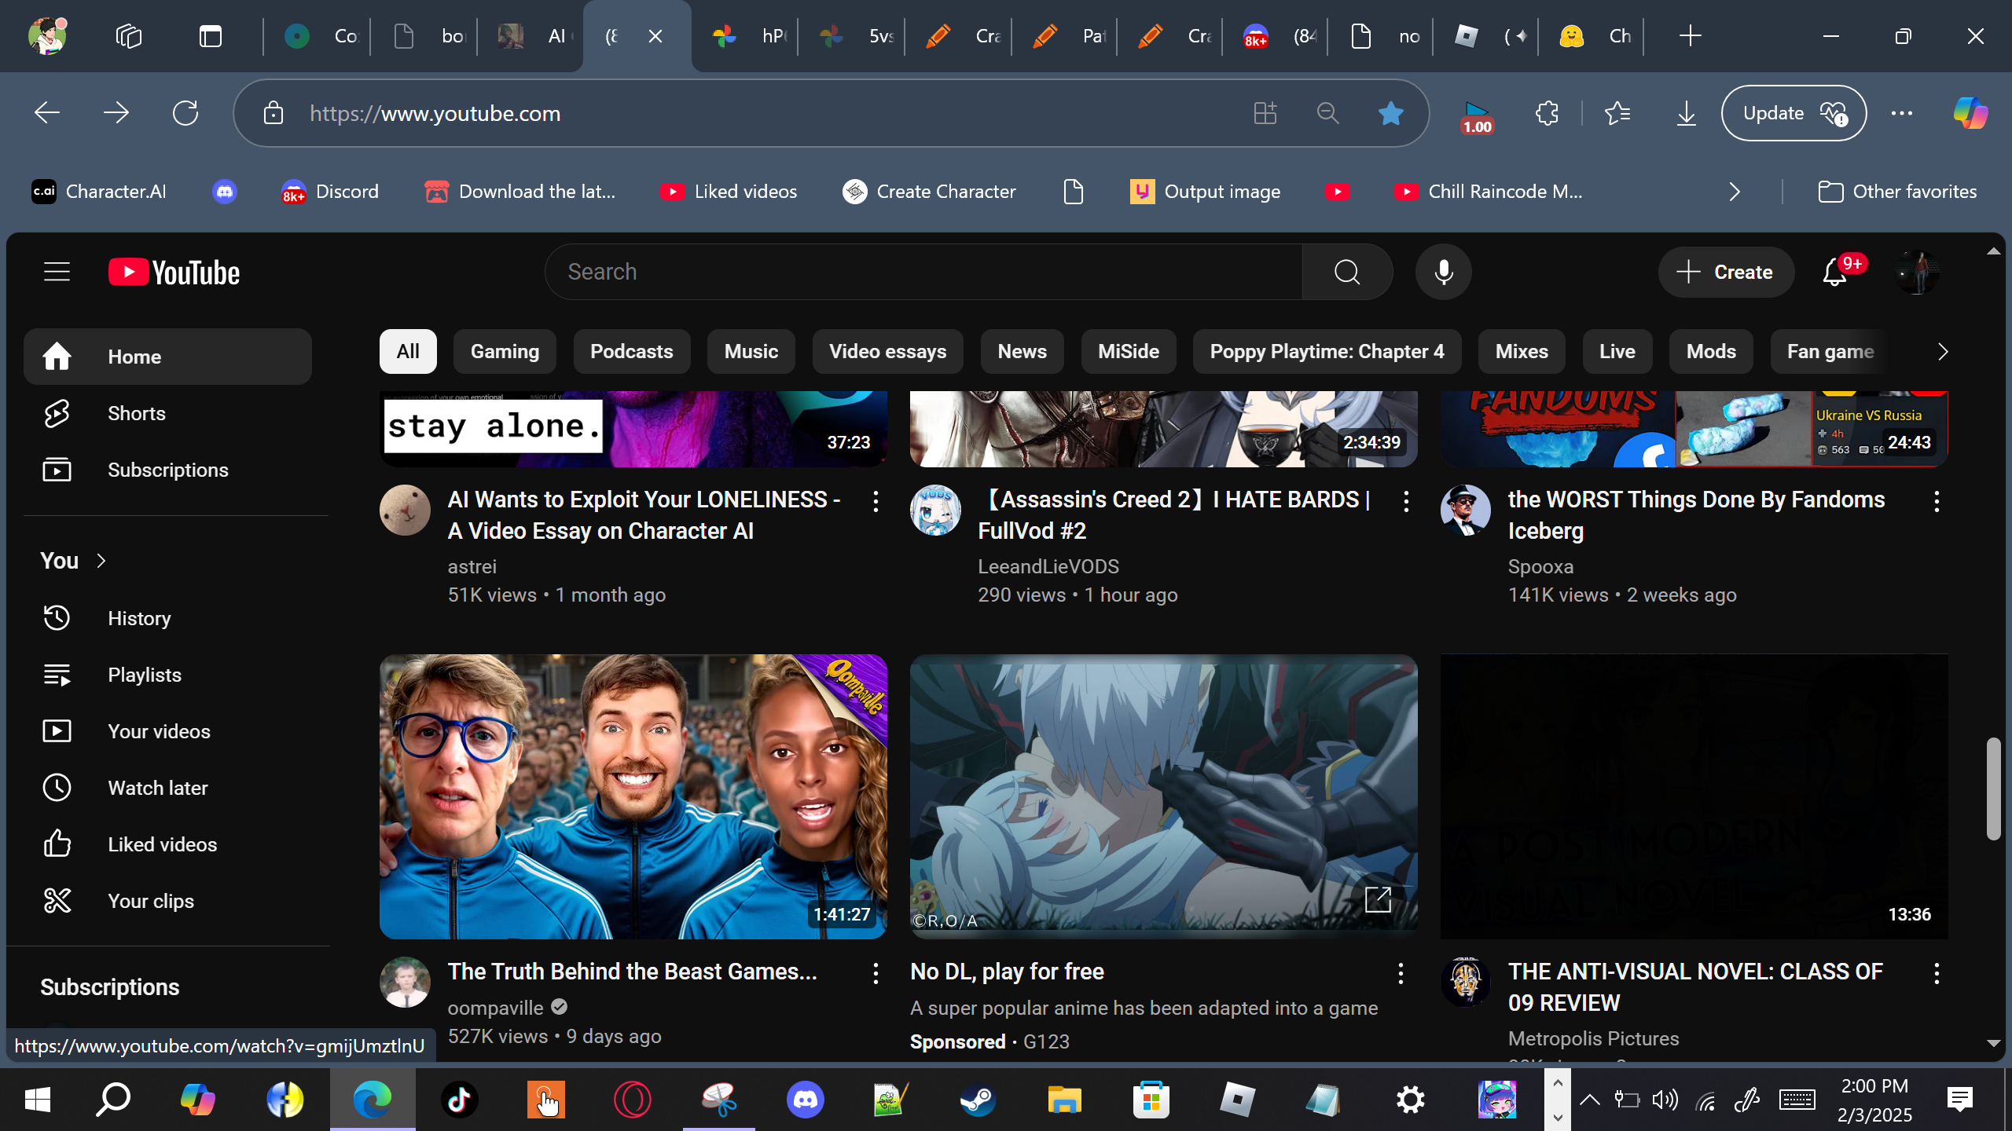2012x1131 pixels.
Task: Open the Create Character bookmark
Action: click(x=929, y=192)
